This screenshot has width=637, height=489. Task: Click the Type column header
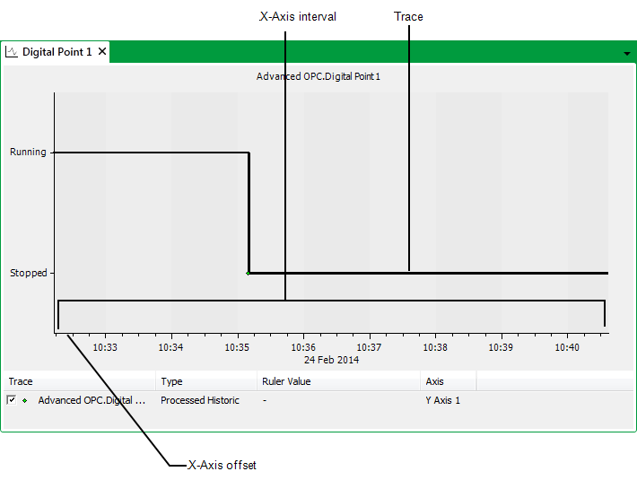(206, 381)
